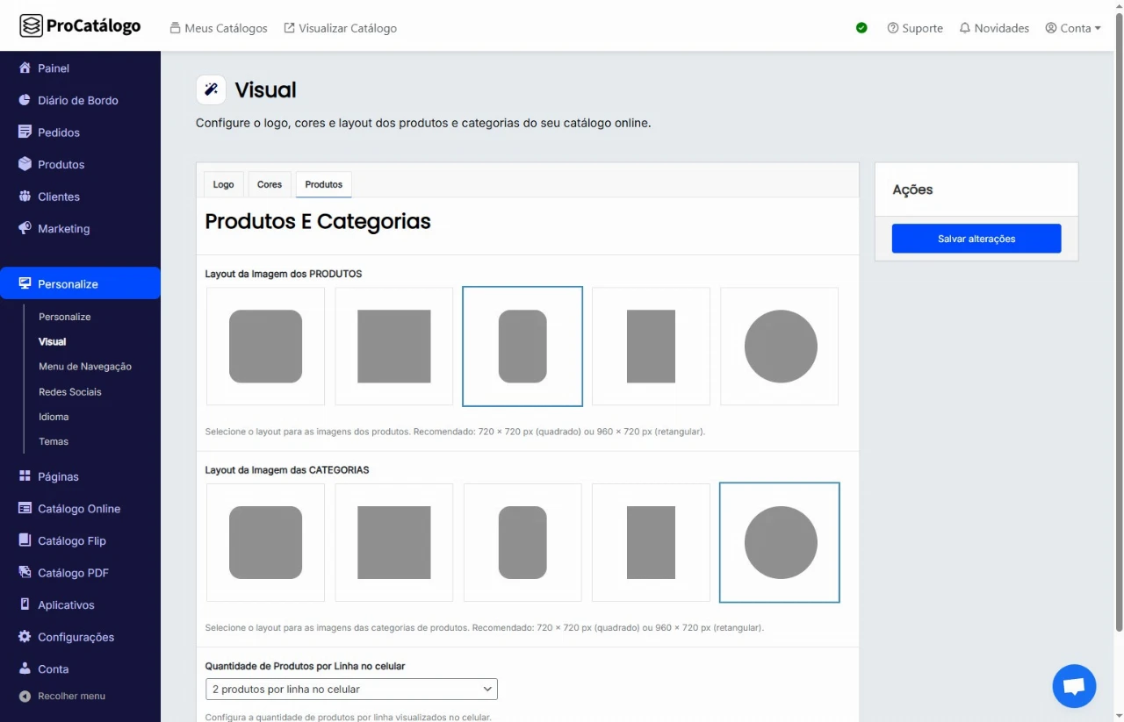The image size is (1124, 722).
Task: Open Menu de Navegação submenu item
Action: (x=85, y=367)
